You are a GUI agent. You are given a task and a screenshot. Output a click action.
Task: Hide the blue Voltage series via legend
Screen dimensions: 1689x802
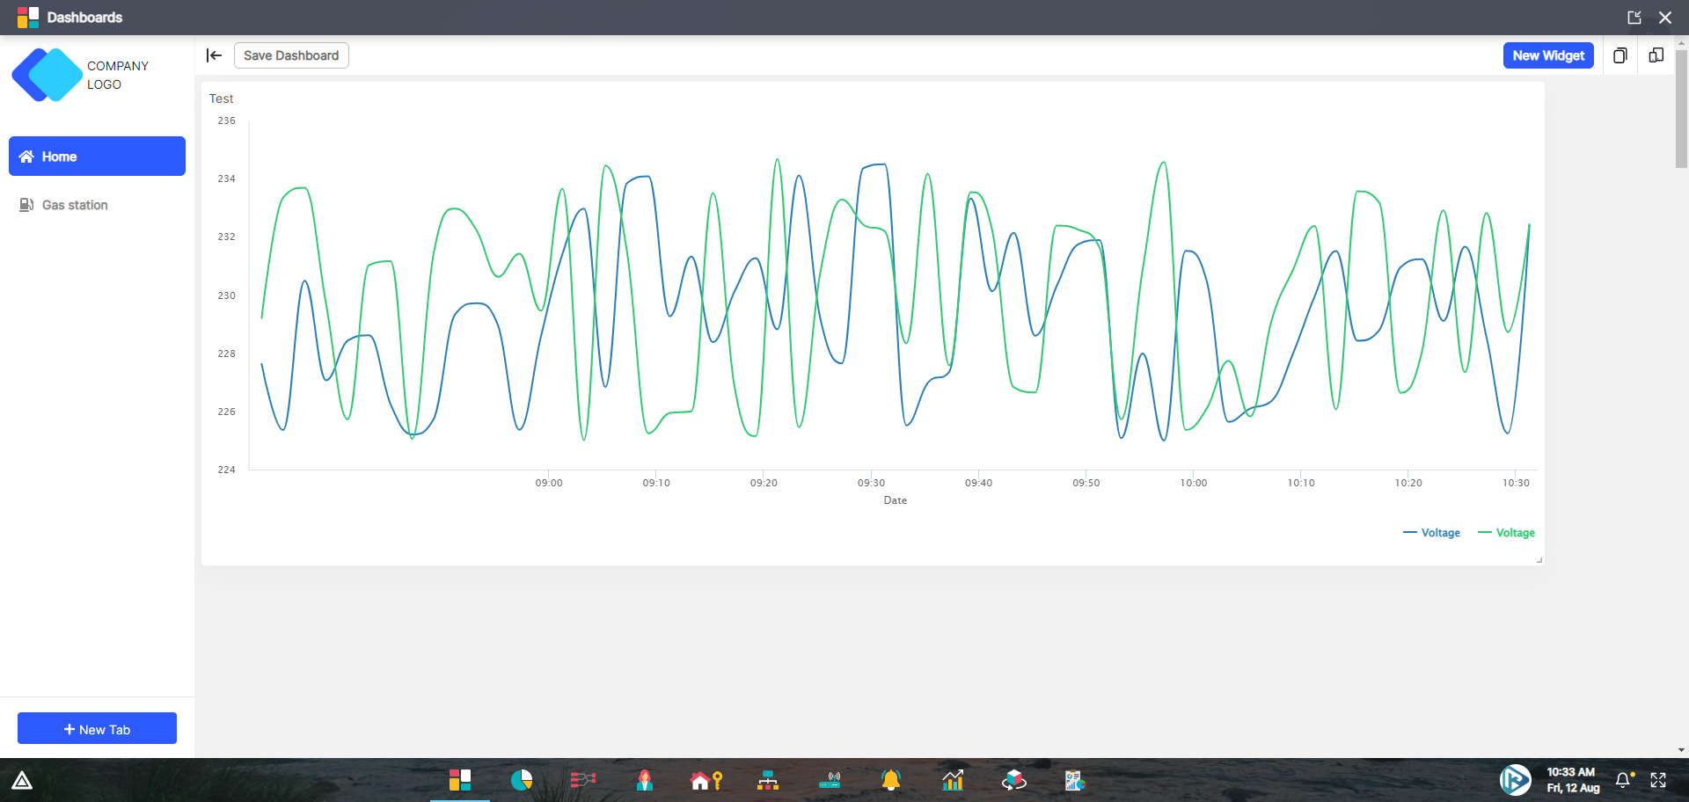click(x=1431, y=533)
